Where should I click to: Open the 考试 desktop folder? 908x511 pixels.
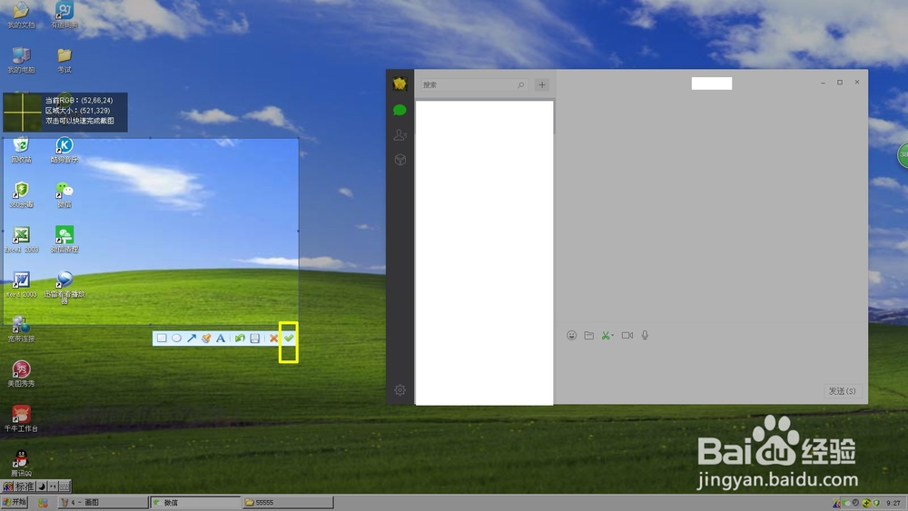point(64,60)
